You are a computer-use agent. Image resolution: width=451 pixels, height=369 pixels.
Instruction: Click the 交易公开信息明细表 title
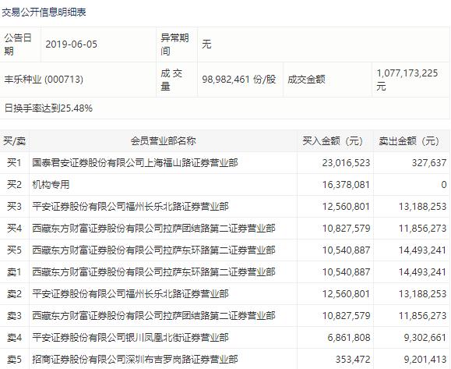coord(44,12)
